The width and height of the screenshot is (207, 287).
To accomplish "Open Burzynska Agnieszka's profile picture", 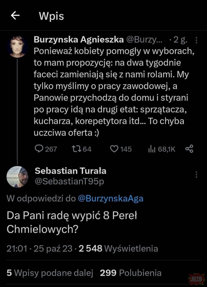I will click(x=17, y=47).
